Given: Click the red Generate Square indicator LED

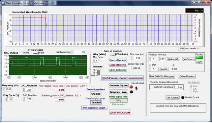Looking at the screenshot, I should coord(131,87).
